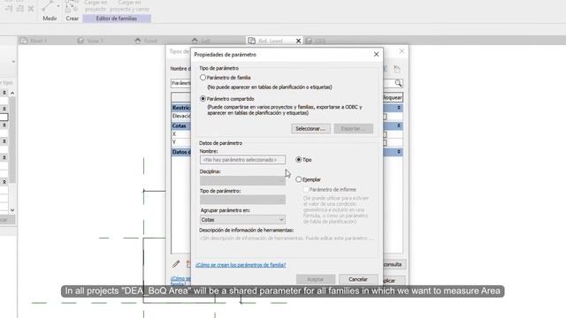This screenshot has height=318, width=566.
Task: Close the Propiedades de parámetro dialog
Action: point(376,54)
